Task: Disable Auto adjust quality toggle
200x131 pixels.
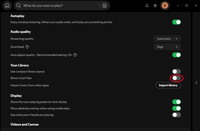Action: (177, 55)
